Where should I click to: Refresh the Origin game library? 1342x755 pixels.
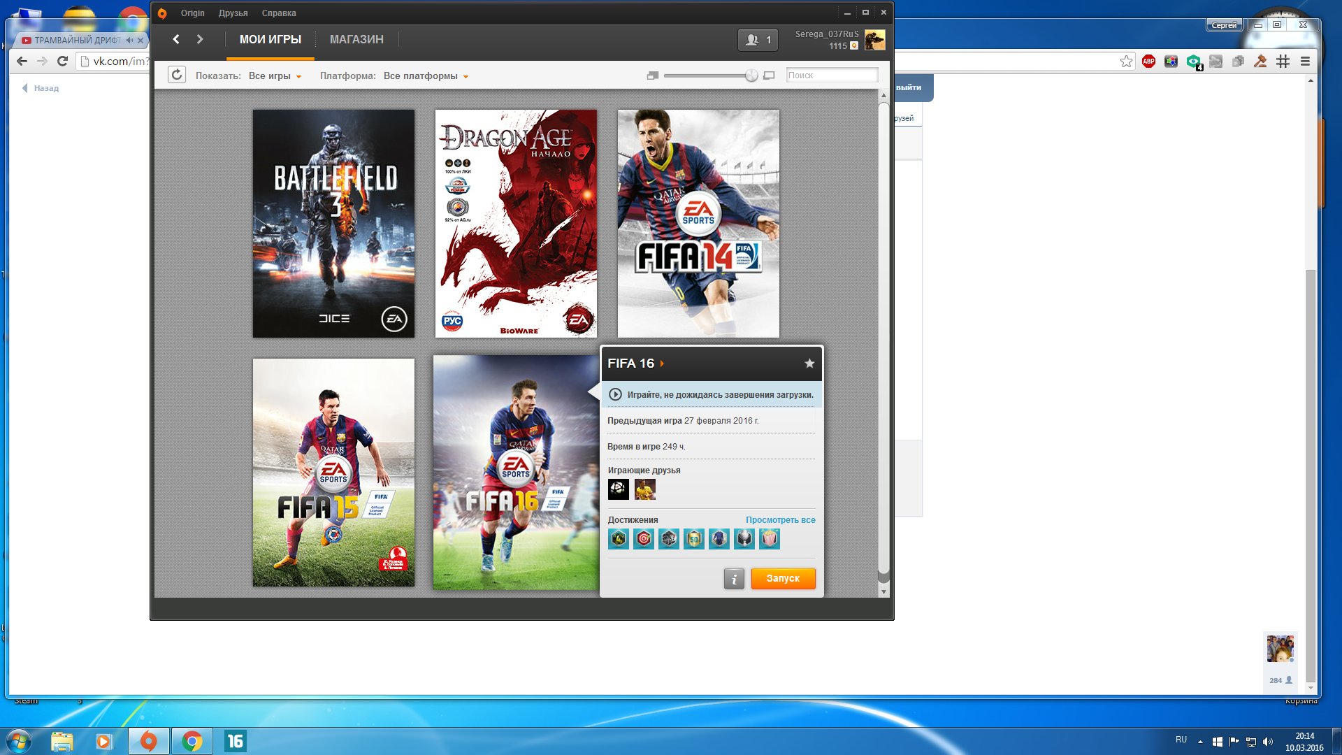(177, 75)
